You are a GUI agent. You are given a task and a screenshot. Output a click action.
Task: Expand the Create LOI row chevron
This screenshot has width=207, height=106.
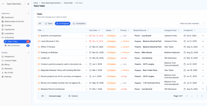[x=86, y=58]
